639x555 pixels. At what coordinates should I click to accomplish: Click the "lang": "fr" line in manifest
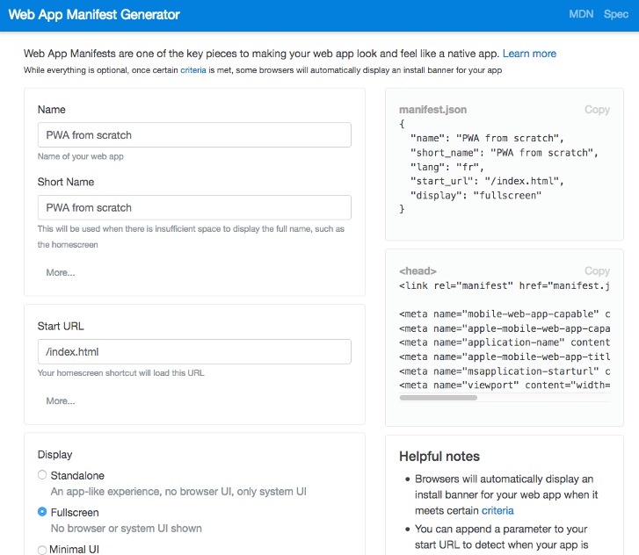pos(447,167)
